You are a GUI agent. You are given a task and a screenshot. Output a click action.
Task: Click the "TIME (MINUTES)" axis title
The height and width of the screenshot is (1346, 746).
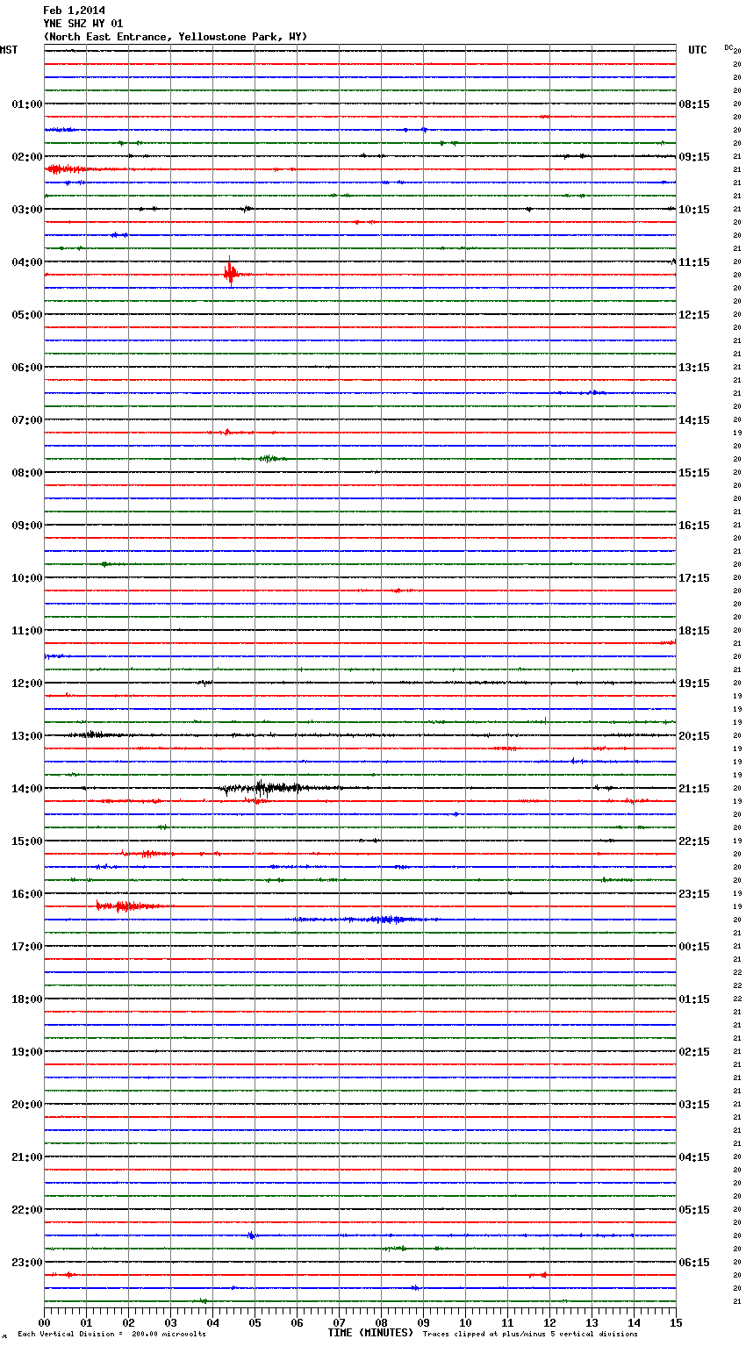click(370, 1333)
